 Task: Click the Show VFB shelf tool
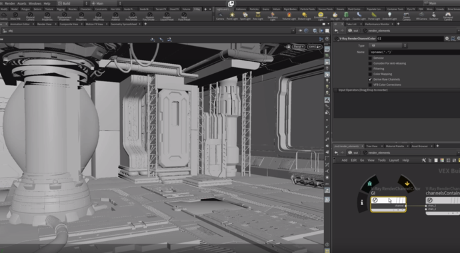(15, 16)
